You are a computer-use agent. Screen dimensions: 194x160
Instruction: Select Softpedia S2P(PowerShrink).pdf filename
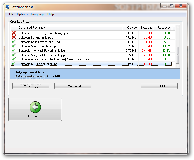coord(38,64)
